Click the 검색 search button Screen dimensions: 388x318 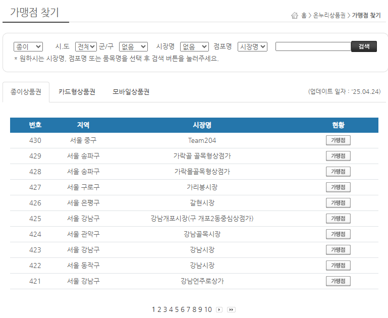(x=364, y=46)
